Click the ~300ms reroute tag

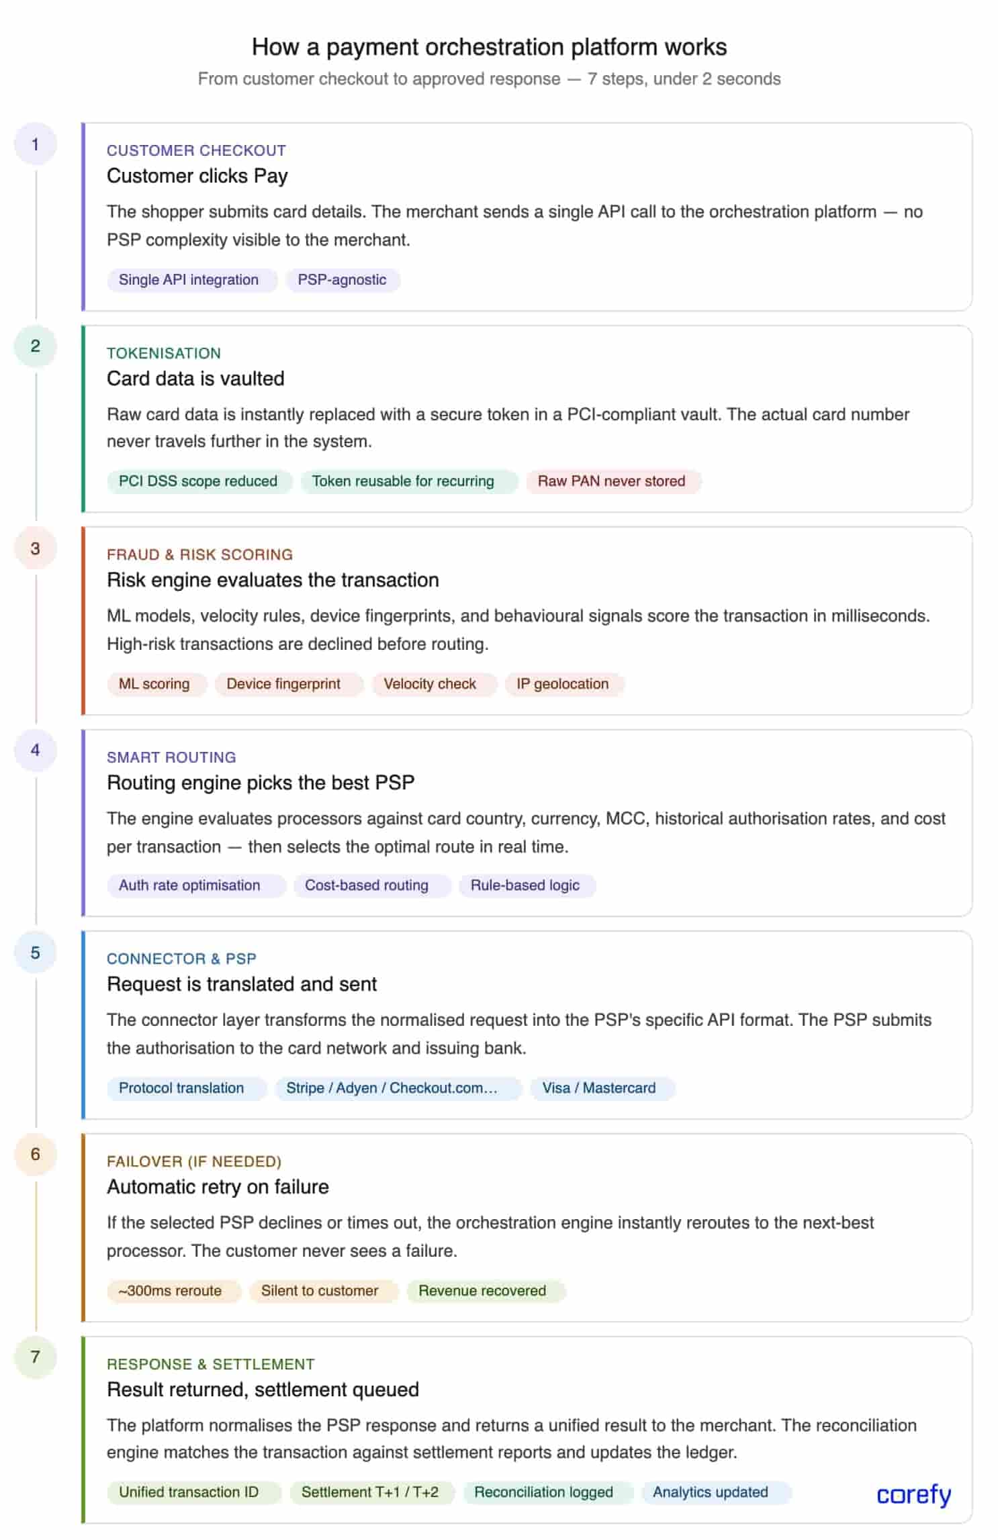click(170, 1291)
